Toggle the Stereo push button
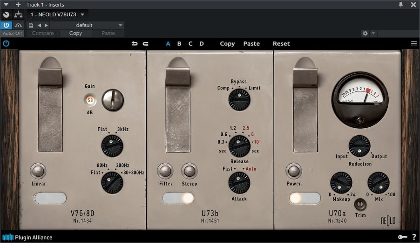This screenshot has width=420, height=243. pos(190,171)
